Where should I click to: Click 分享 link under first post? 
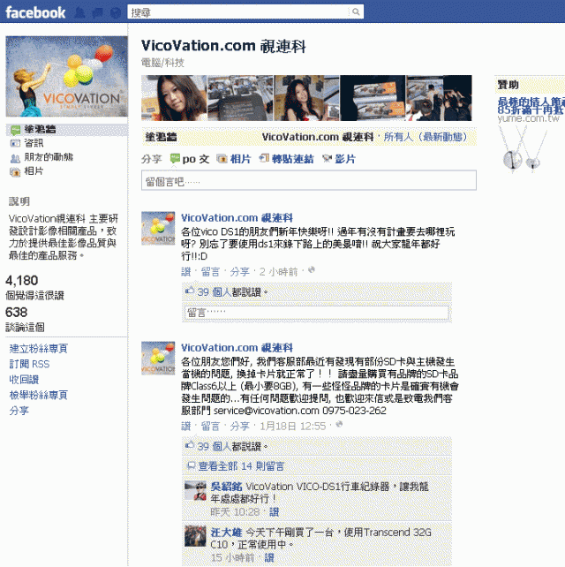click(239, 272)
